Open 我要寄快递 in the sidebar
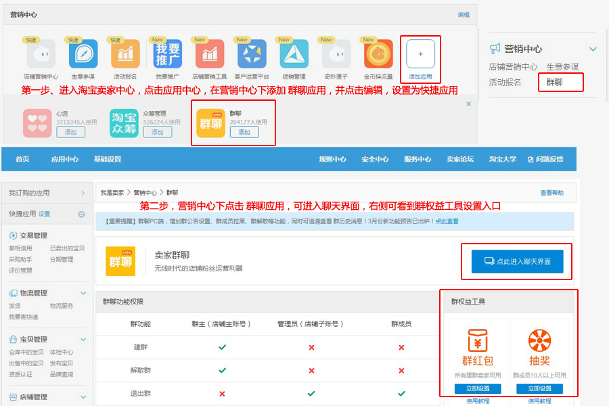Viewport: 609px width, 406px height. point(23,317)
